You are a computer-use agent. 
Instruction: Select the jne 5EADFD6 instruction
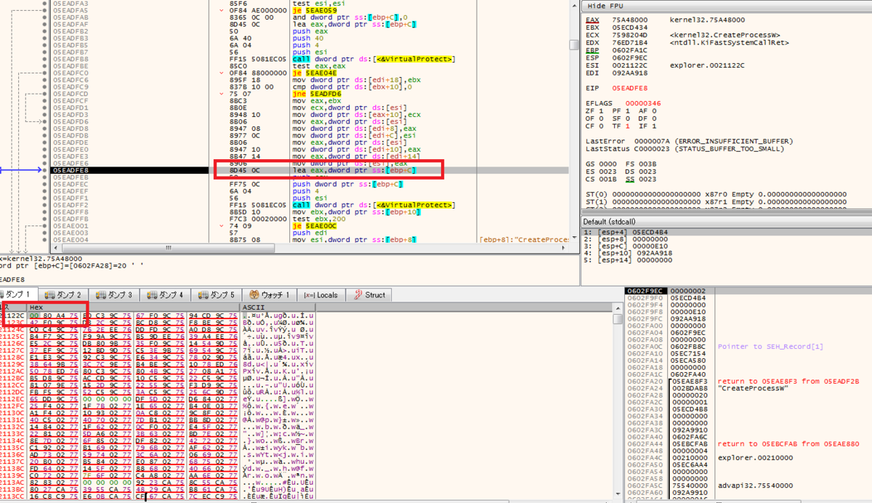pos(317,94)
